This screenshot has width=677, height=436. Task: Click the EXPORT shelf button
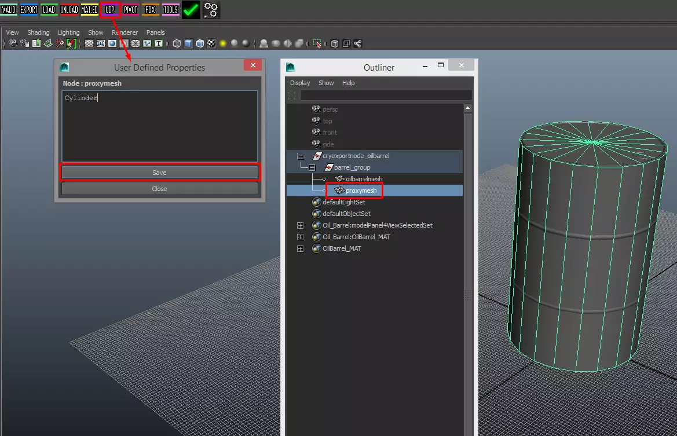coord(28,9)
